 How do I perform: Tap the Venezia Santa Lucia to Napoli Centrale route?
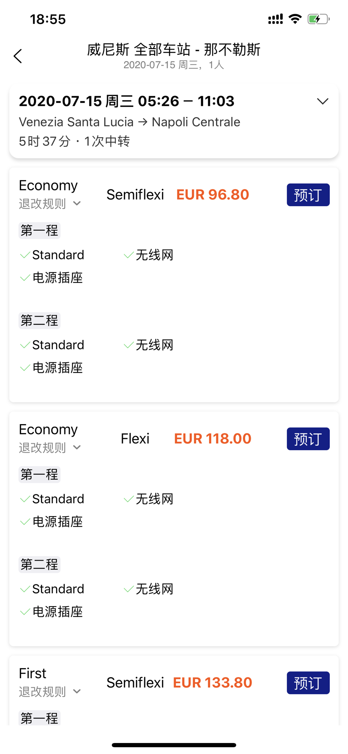(130, 122)
